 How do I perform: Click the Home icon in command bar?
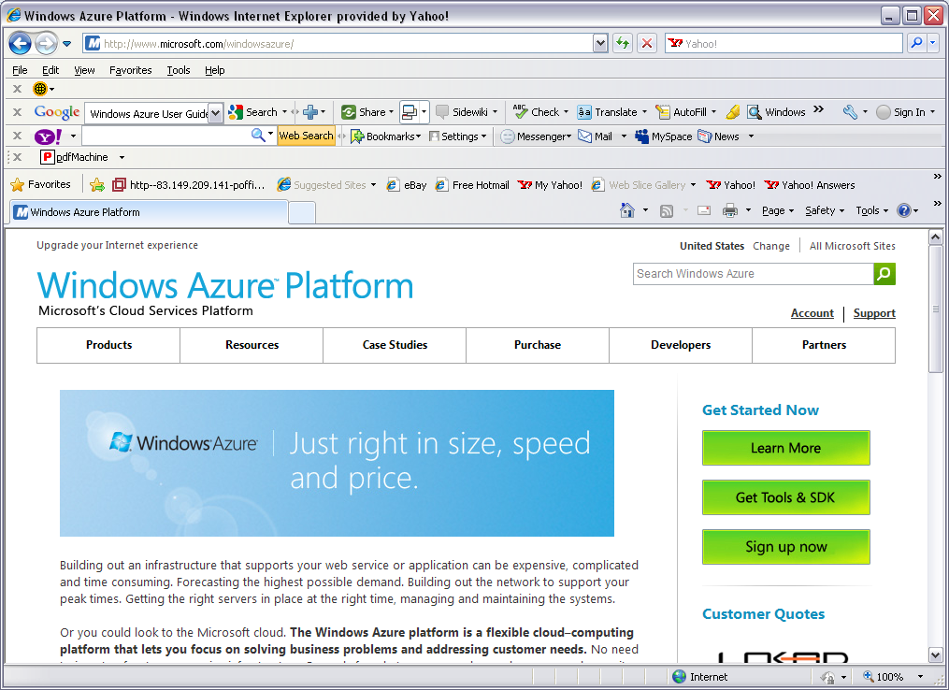(628, 210)
